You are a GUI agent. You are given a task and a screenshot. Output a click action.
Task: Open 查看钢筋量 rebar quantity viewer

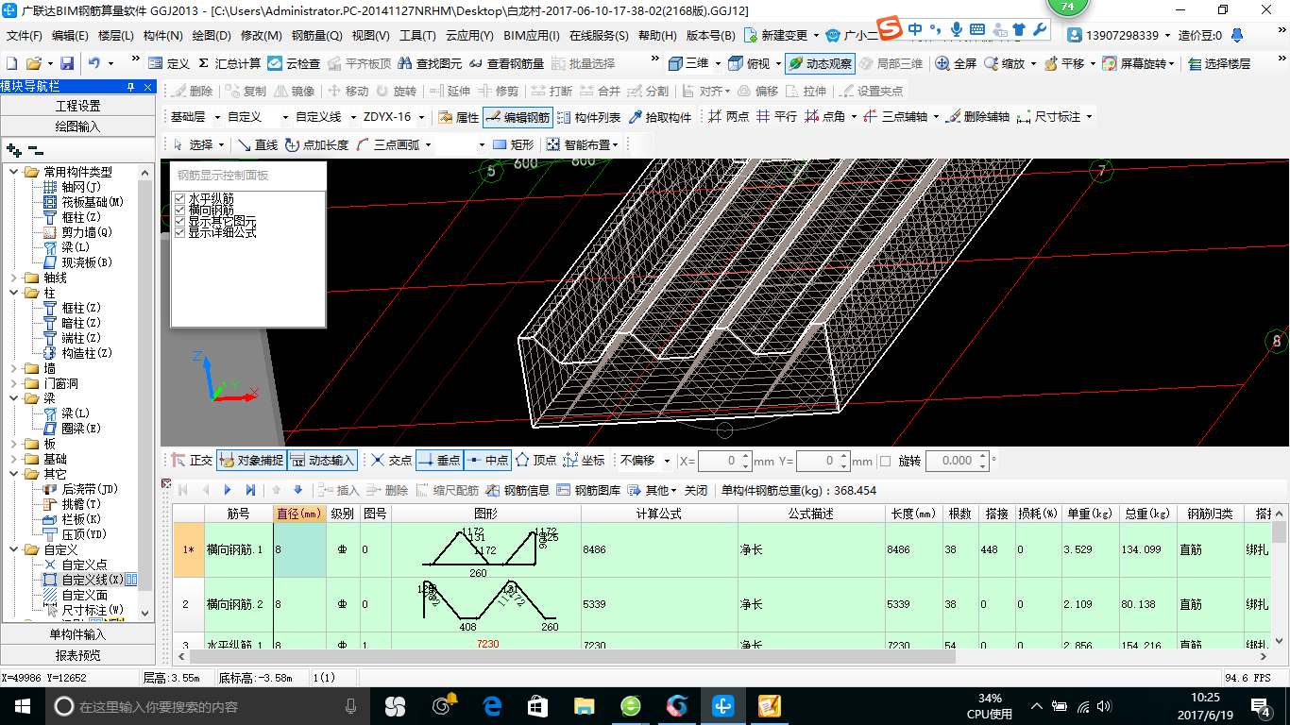click(x=506, y=63)
